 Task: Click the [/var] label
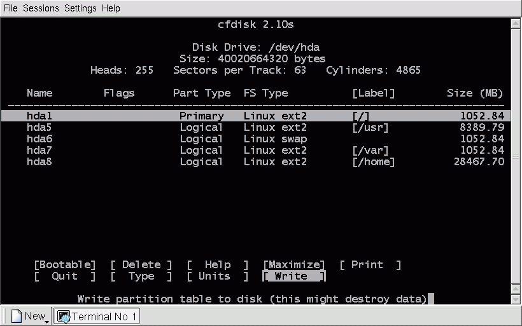tap(370, 151)
